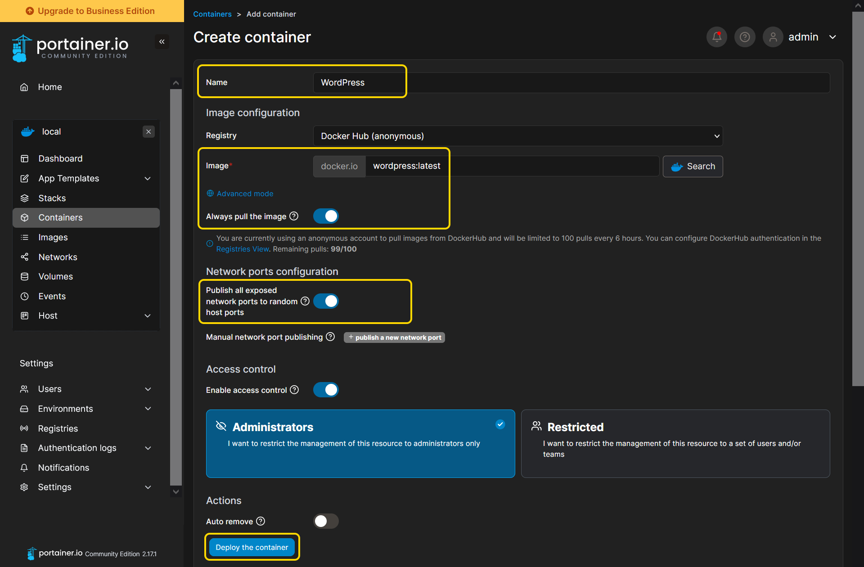The height and width of the screenshot is (567, 864).
Task: Toggle Always pull the image switch
Action: pyautogui.click(x=326, y=216)
